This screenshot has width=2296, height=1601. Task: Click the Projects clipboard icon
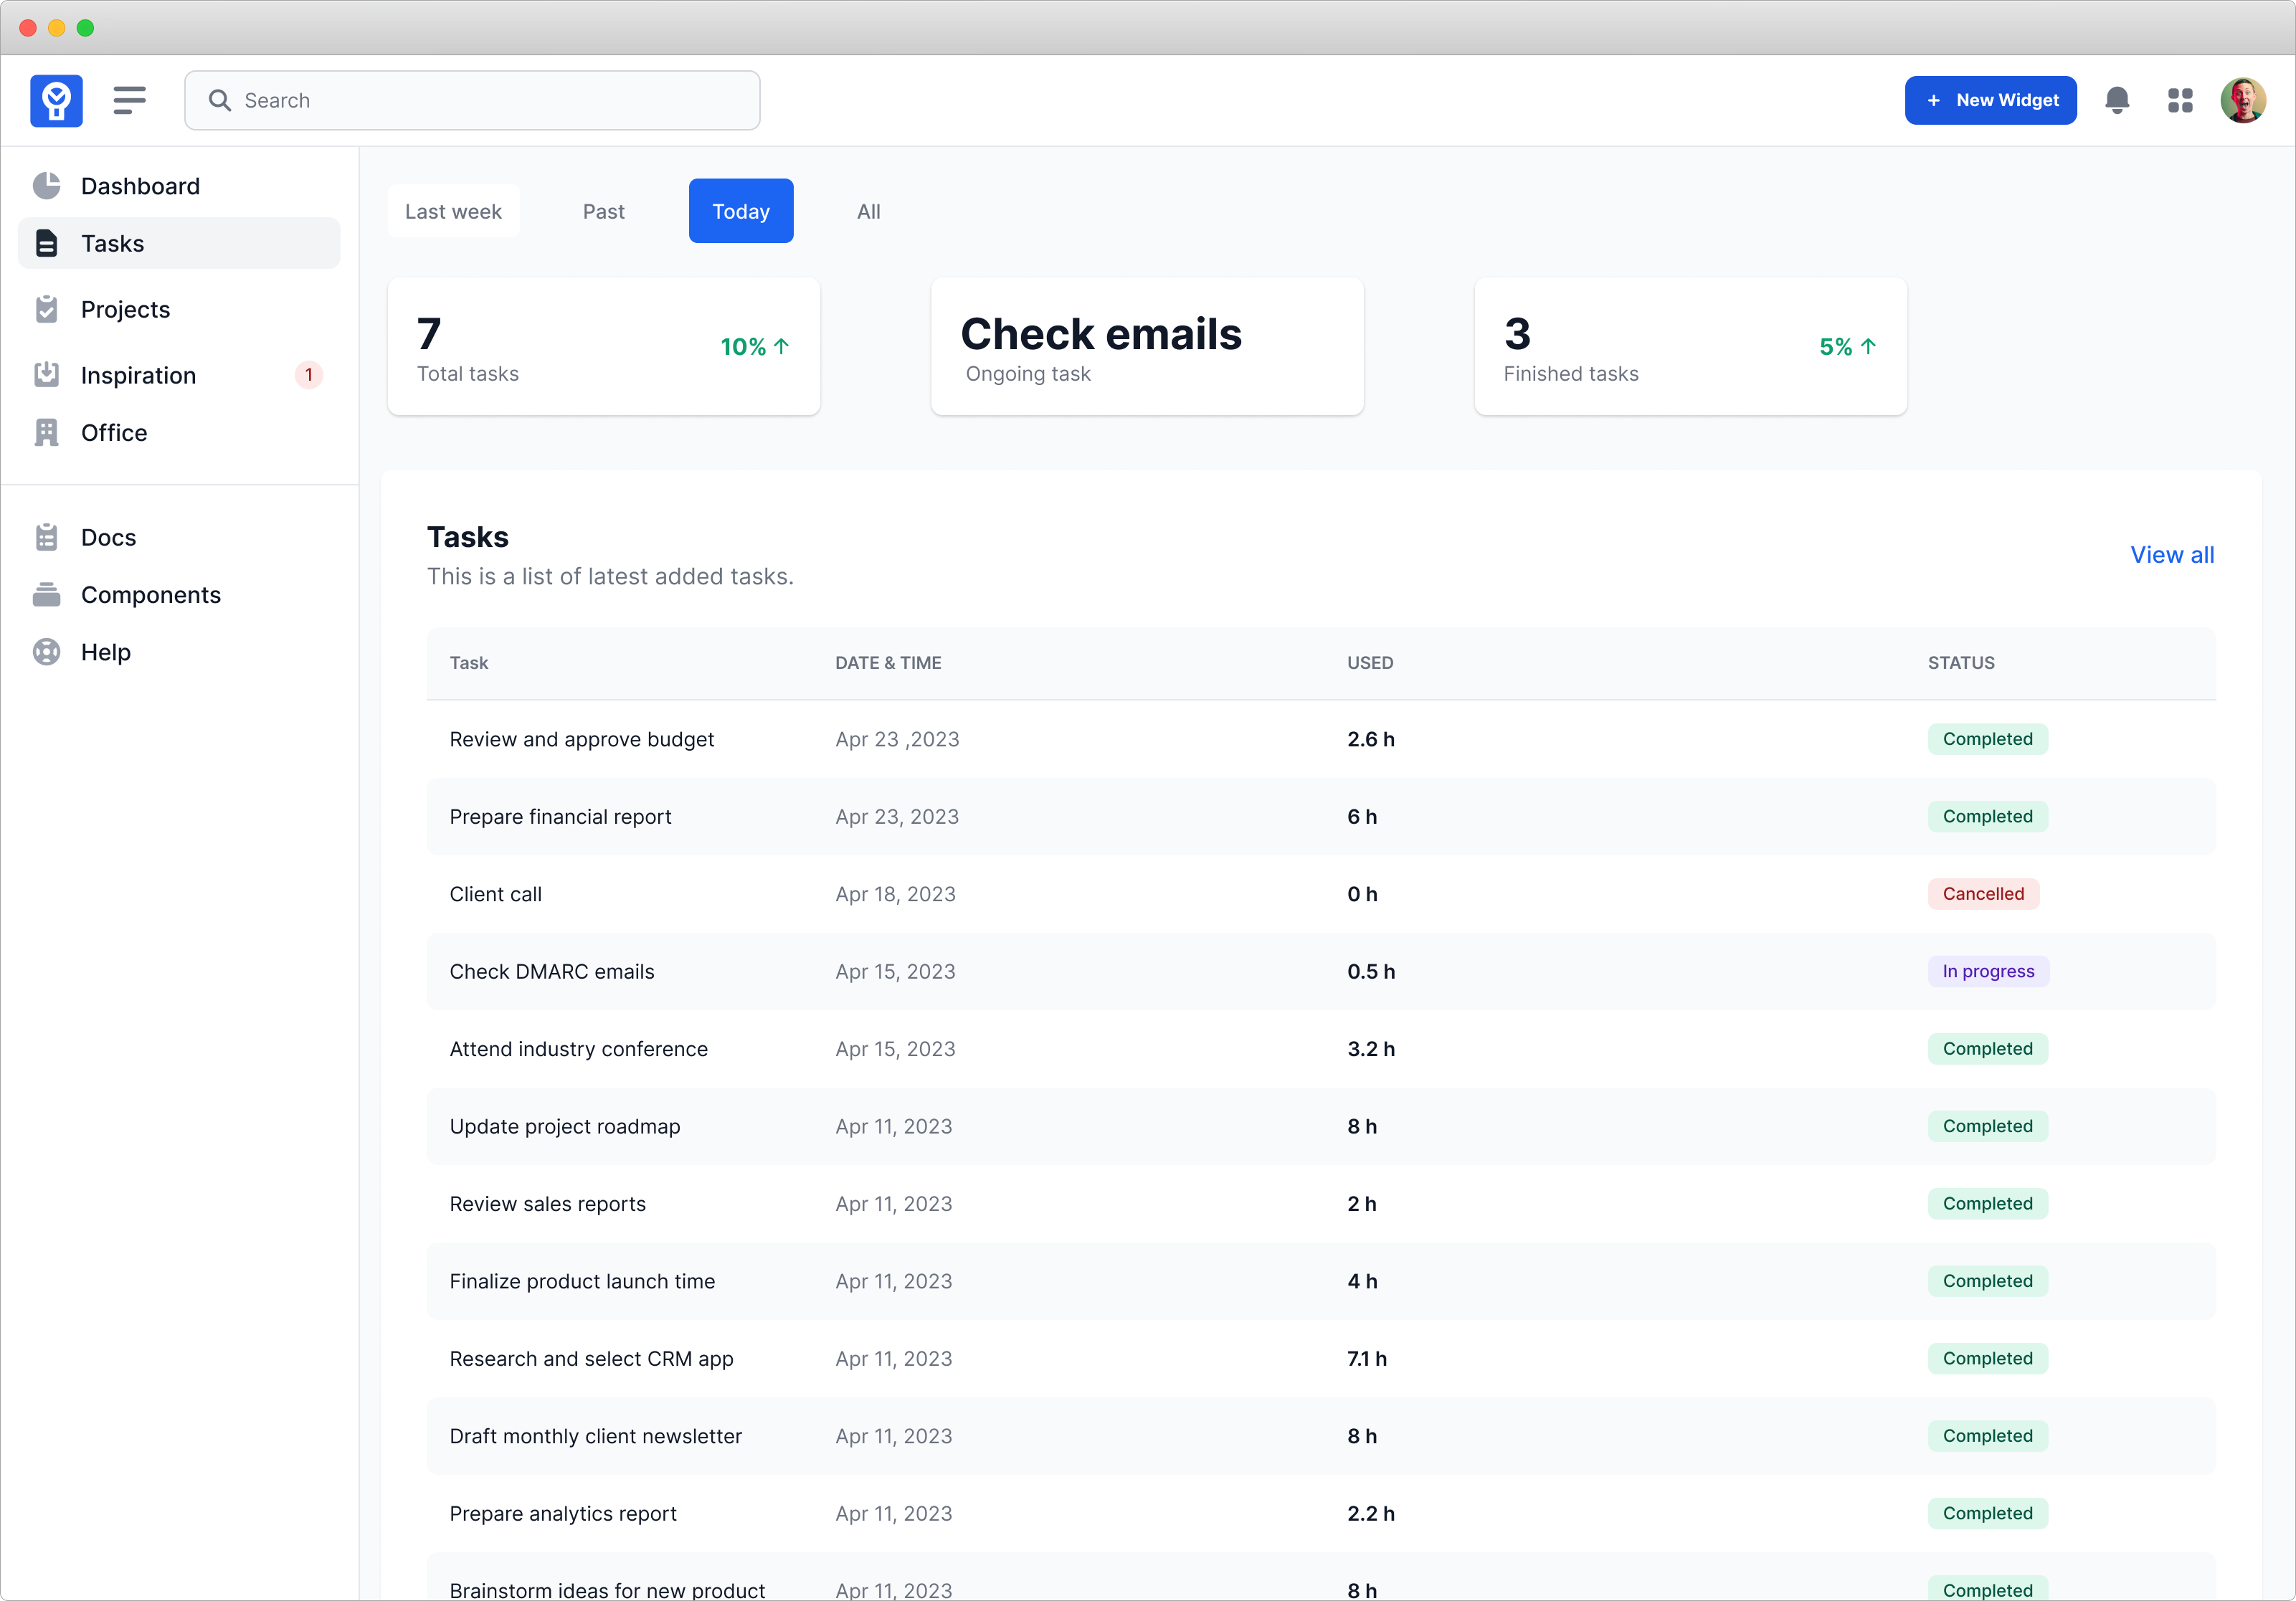click(x=46, y=309)
